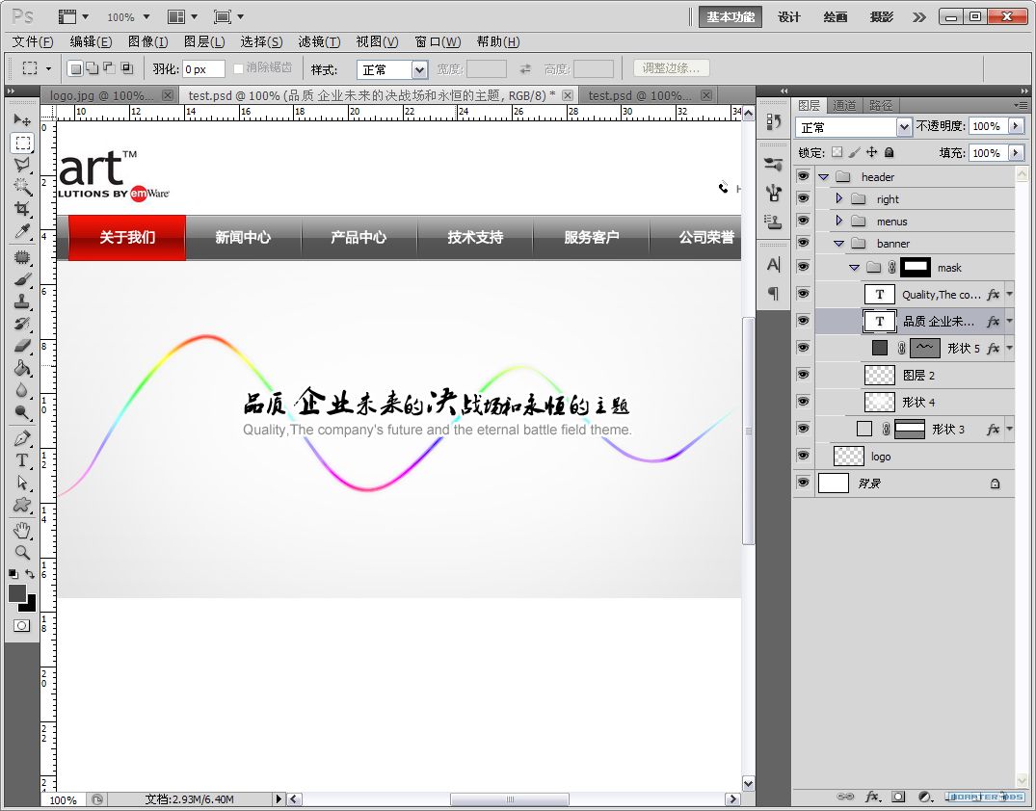Hide the header group layer
This screenshot has width=1036, height=811.
[x=803, y=176]
